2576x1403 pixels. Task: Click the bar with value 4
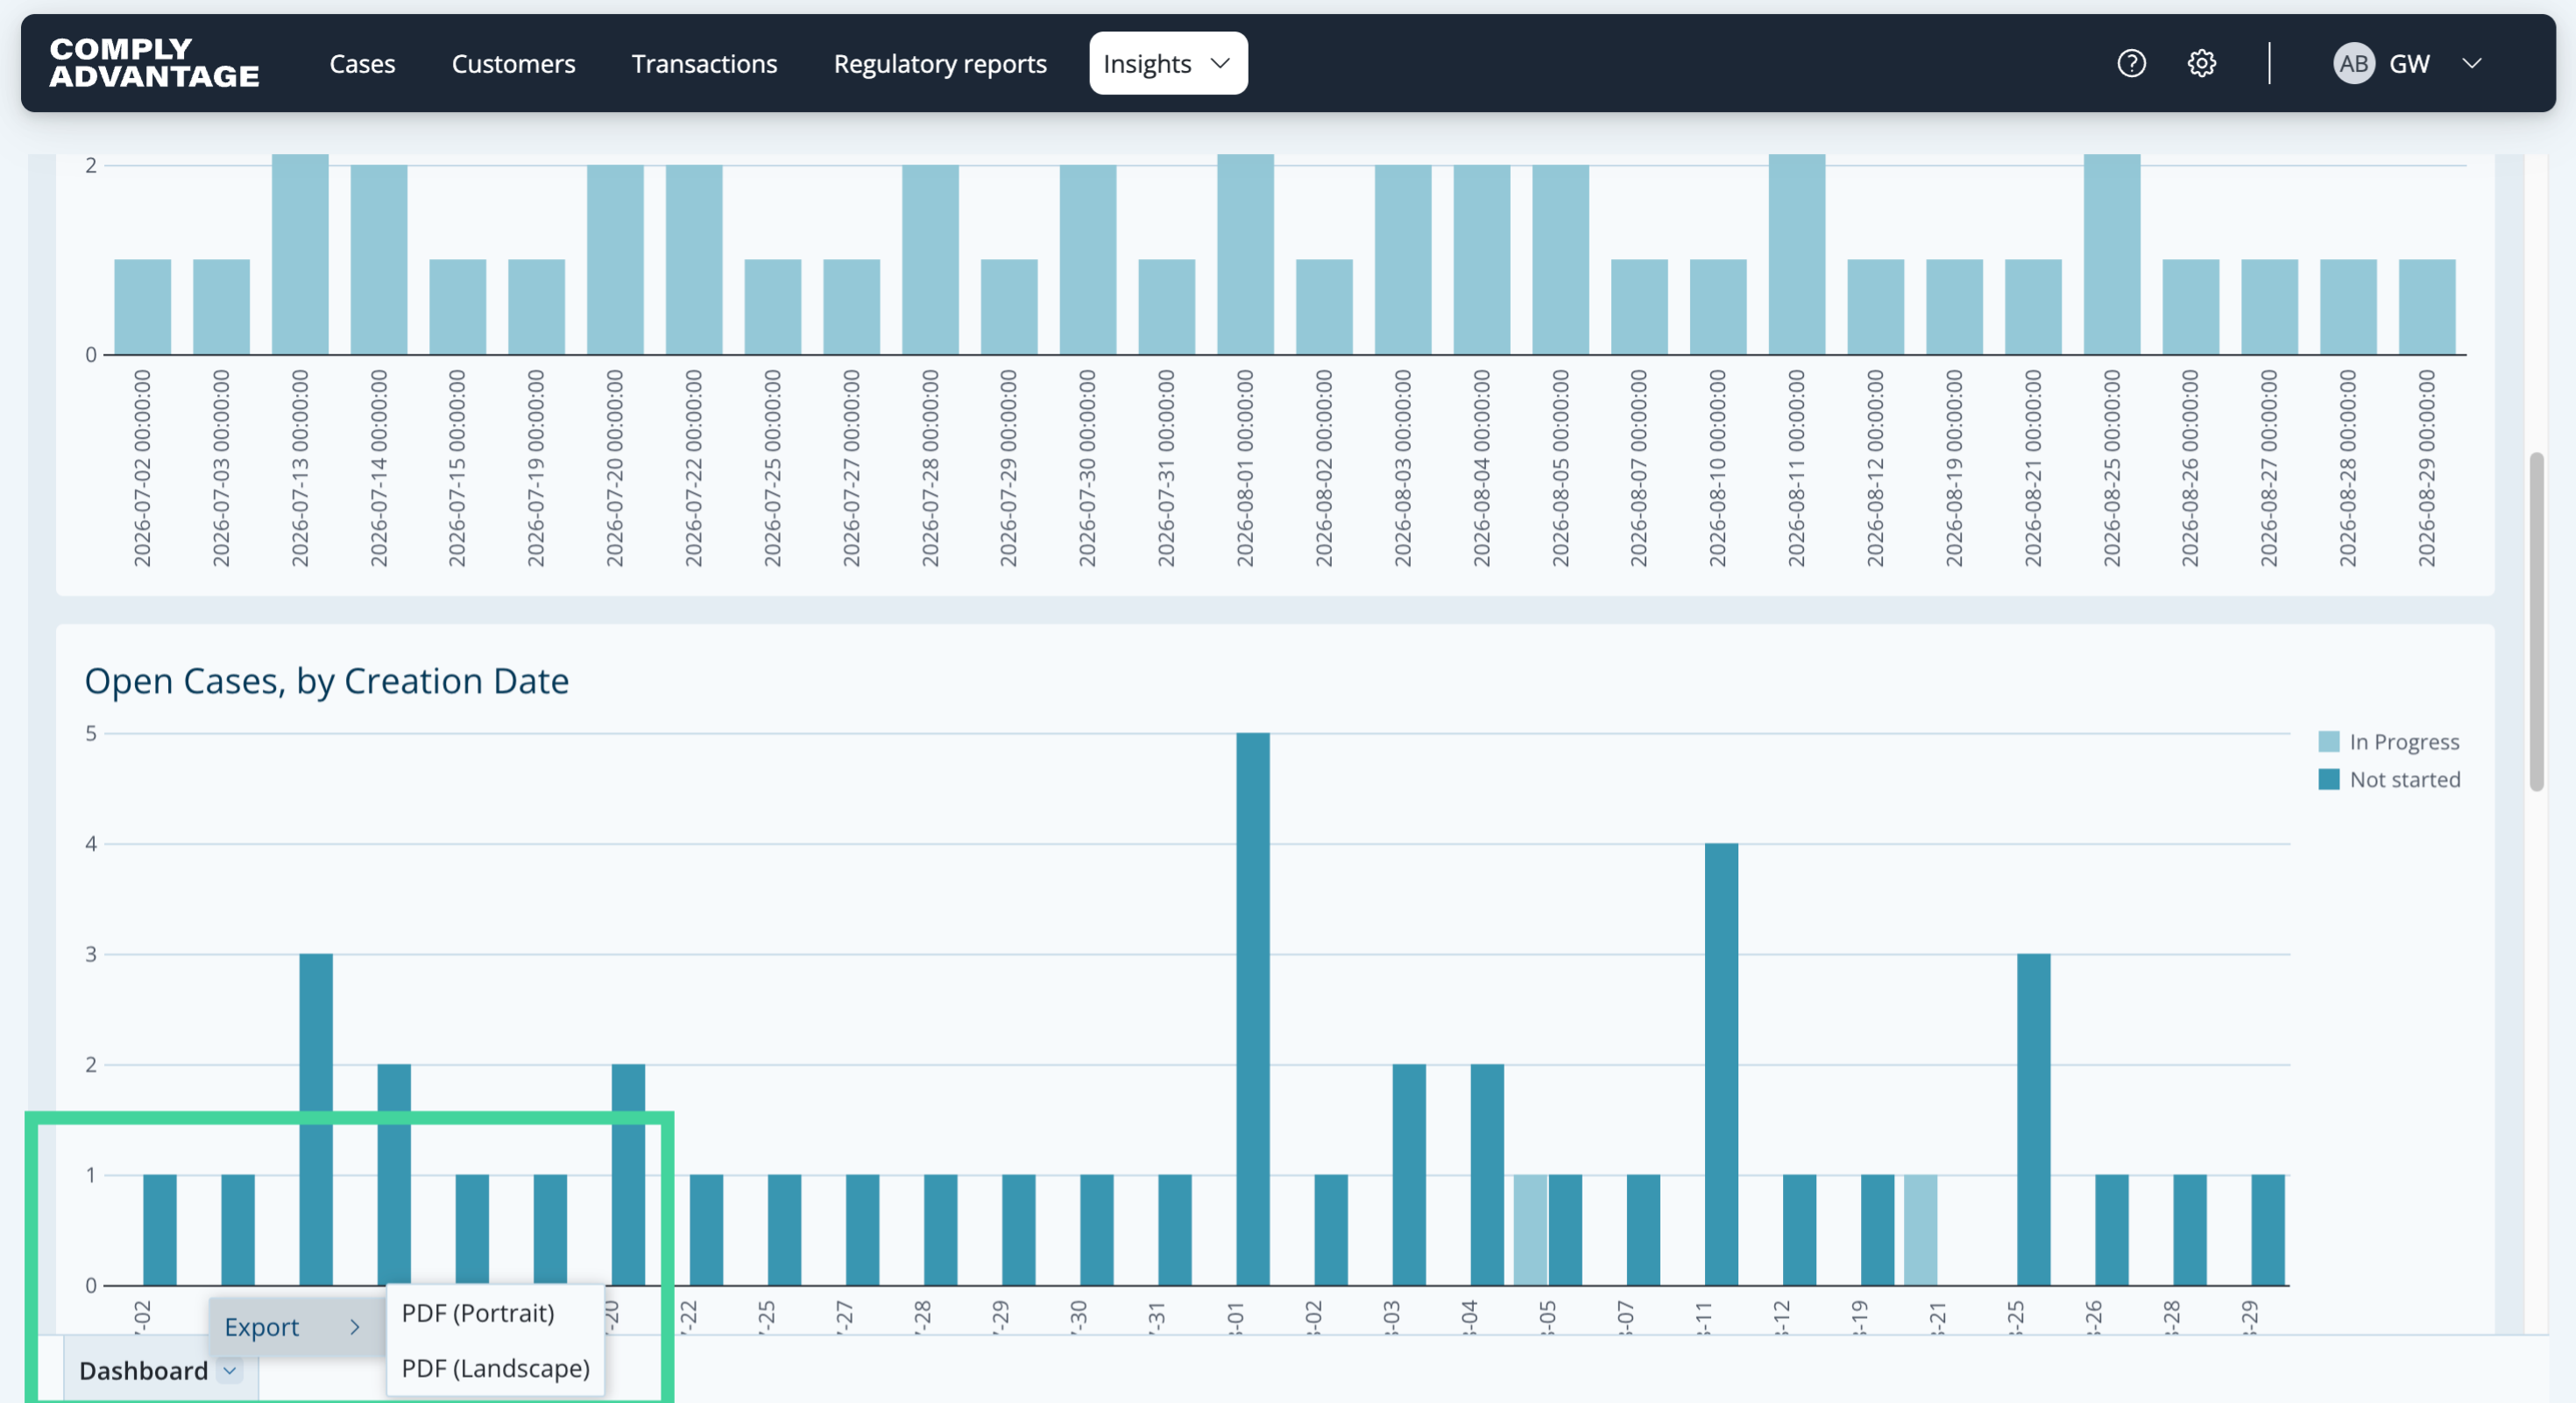[1720, 1064]
